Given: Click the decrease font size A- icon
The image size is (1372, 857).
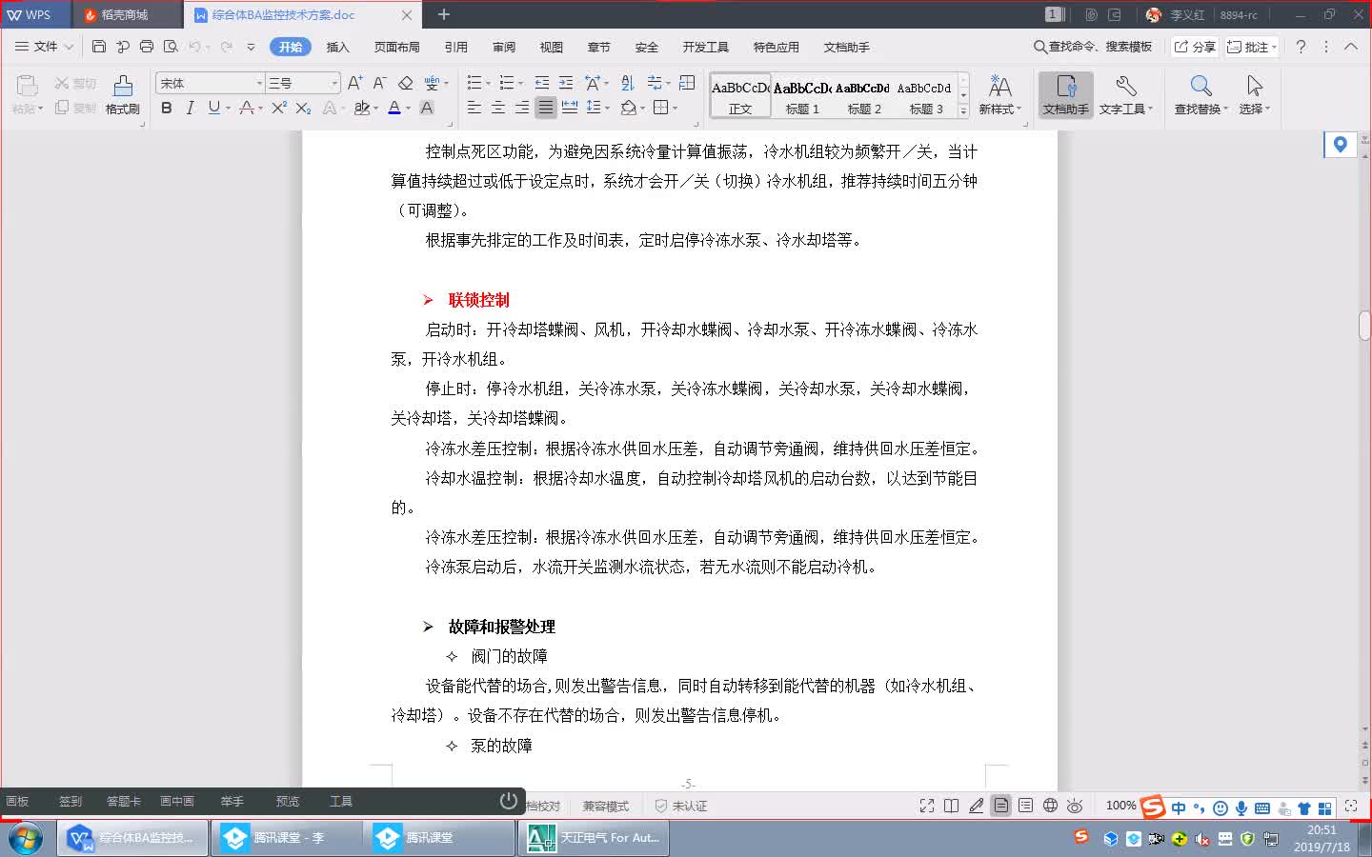Looking at the screenshot, I should click(x=379, y=83).
